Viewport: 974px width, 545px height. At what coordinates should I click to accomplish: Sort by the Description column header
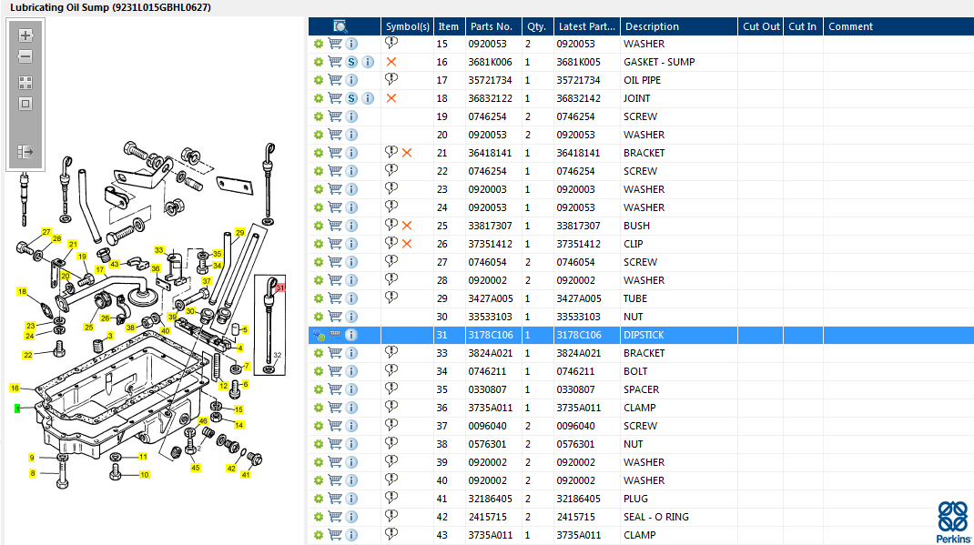(679, 26)
